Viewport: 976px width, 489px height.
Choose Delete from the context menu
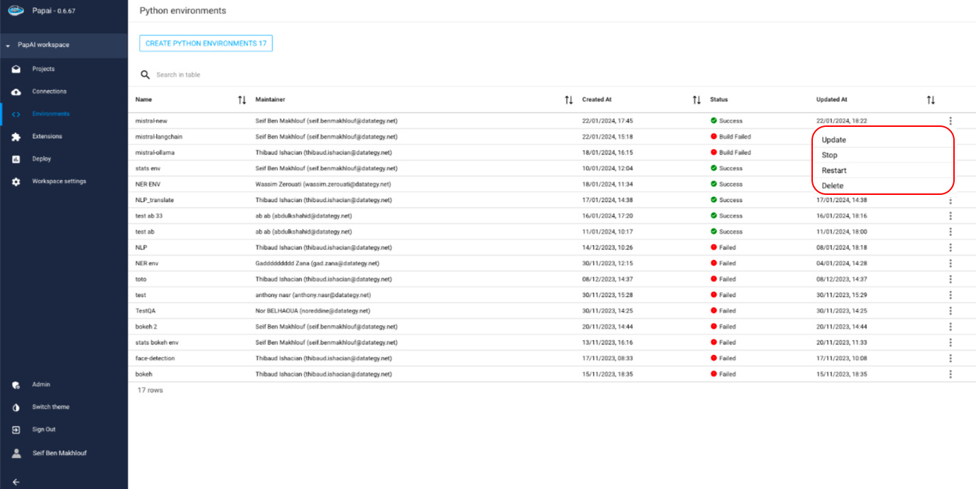point(833,186)
